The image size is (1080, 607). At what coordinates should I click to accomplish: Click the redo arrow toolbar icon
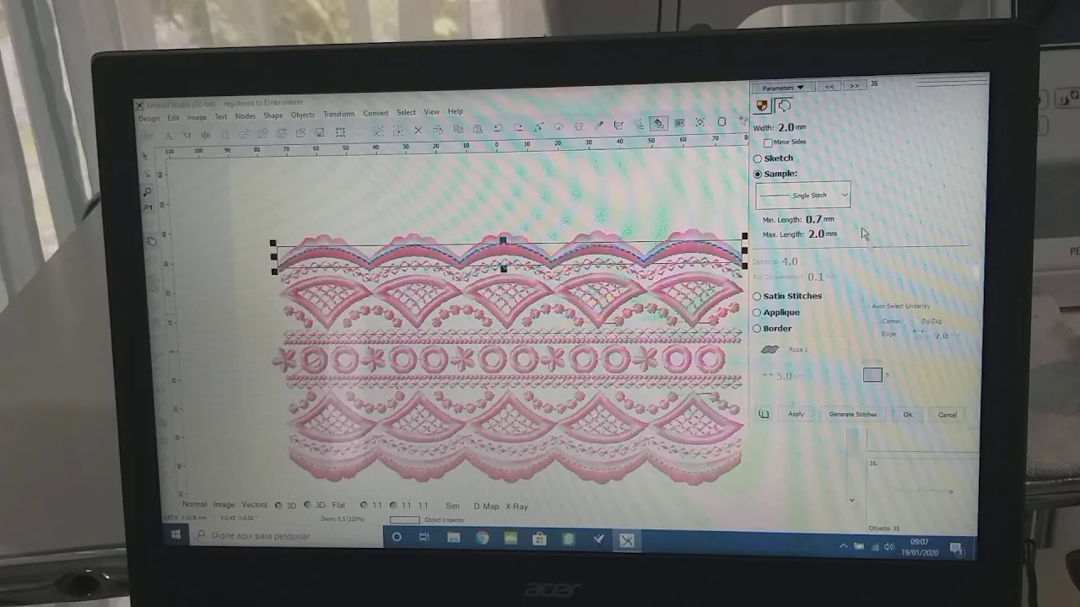point(517,127)
